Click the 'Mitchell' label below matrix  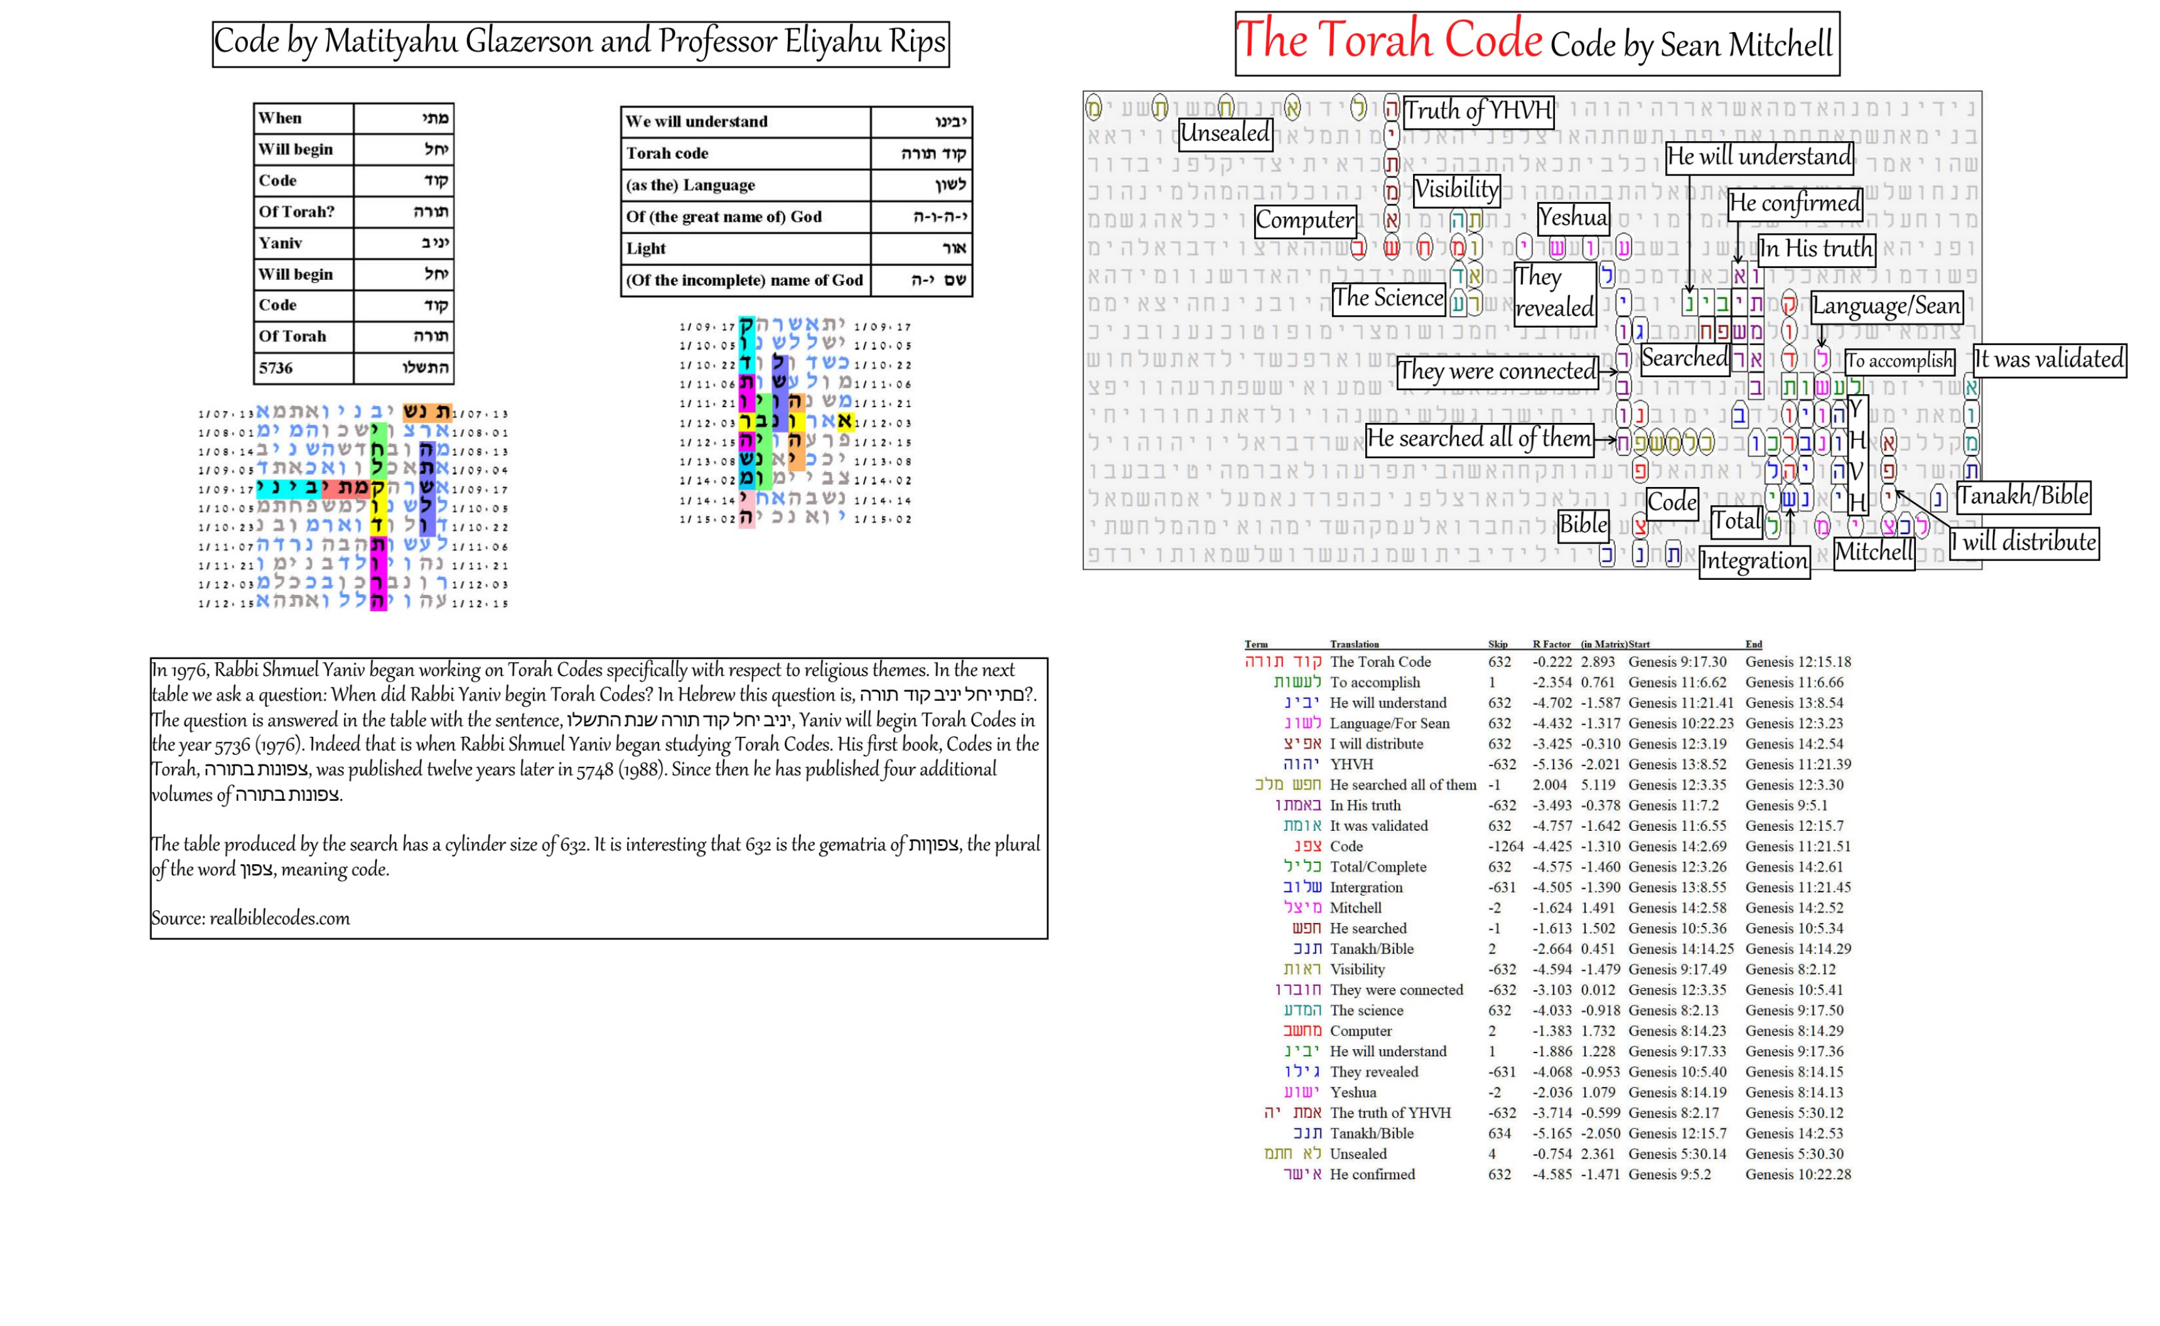(x=1873, y=552)
